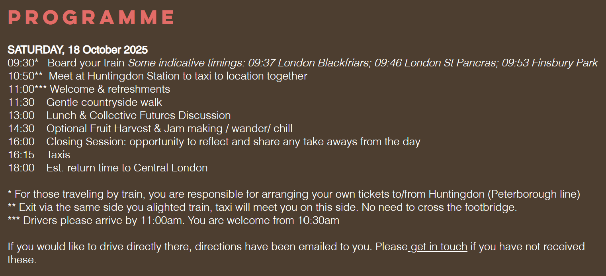The height and width of the screenshot is (276, 606).
Task: Click the 09:30 "Board your train" text
Action: coord(86,63)
